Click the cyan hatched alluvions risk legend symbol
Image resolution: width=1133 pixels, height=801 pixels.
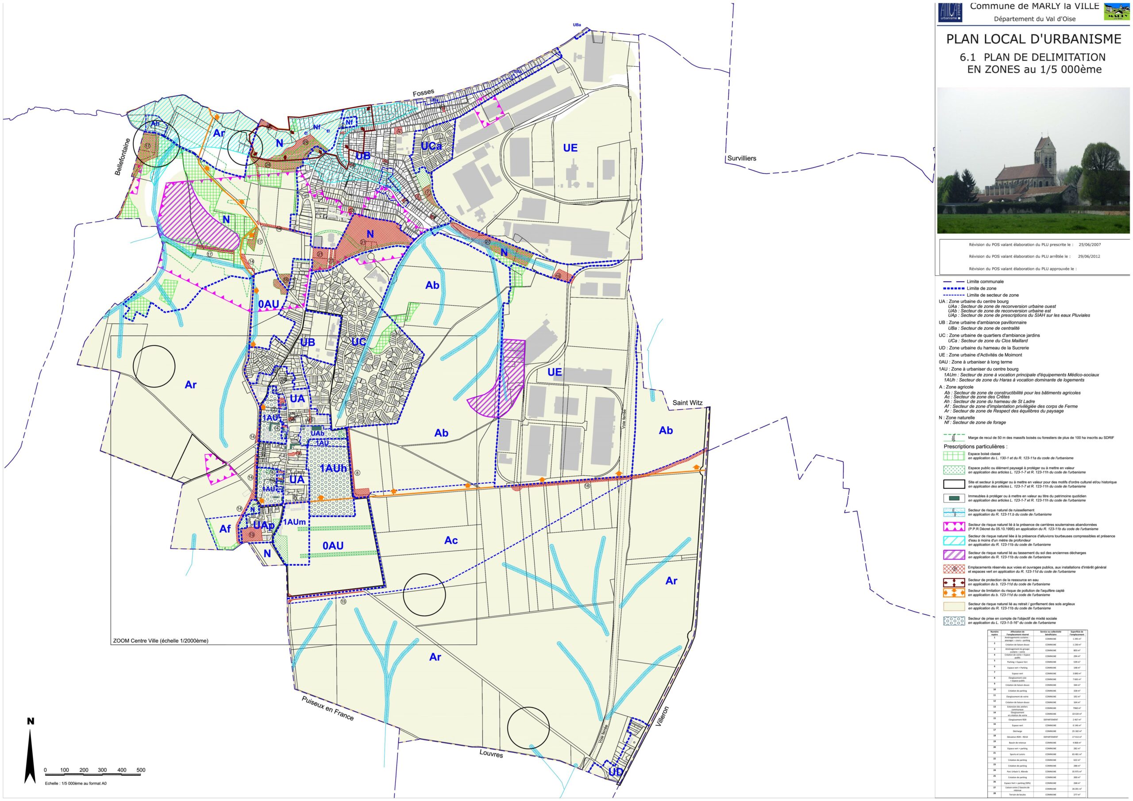click(953, 540)
